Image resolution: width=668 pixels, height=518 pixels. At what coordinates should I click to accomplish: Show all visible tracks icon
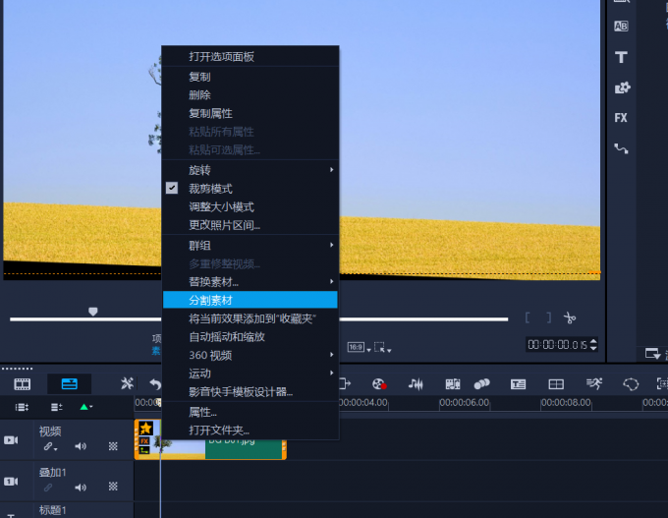point(22,407)
